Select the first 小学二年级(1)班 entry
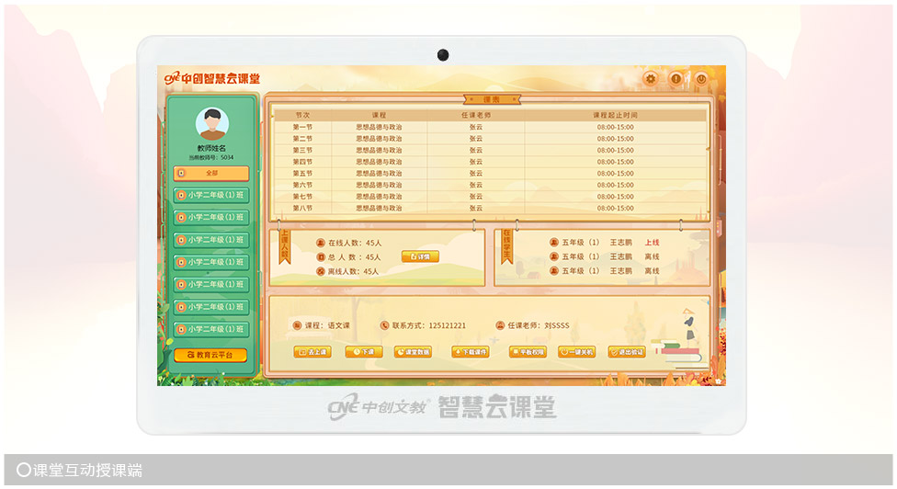The width and height of the screenshot is (897, 489). (211, 195)
